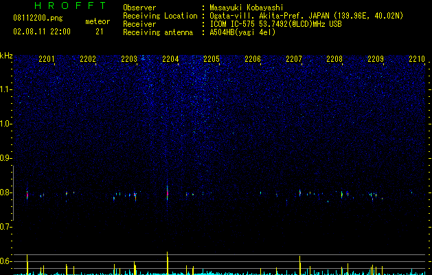Click the 1.1 kHz axis label

5,89
